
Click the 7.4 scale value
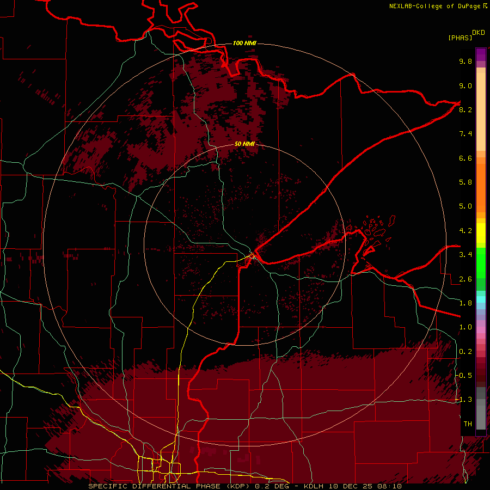[x=465, y=134]
